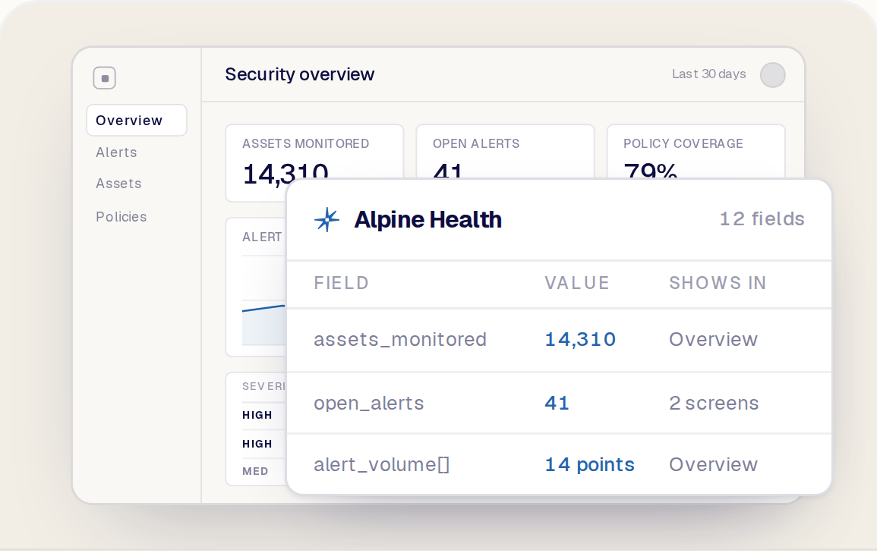
Task: Click Overview in assets_monitored row
Action: click(713, 340)
